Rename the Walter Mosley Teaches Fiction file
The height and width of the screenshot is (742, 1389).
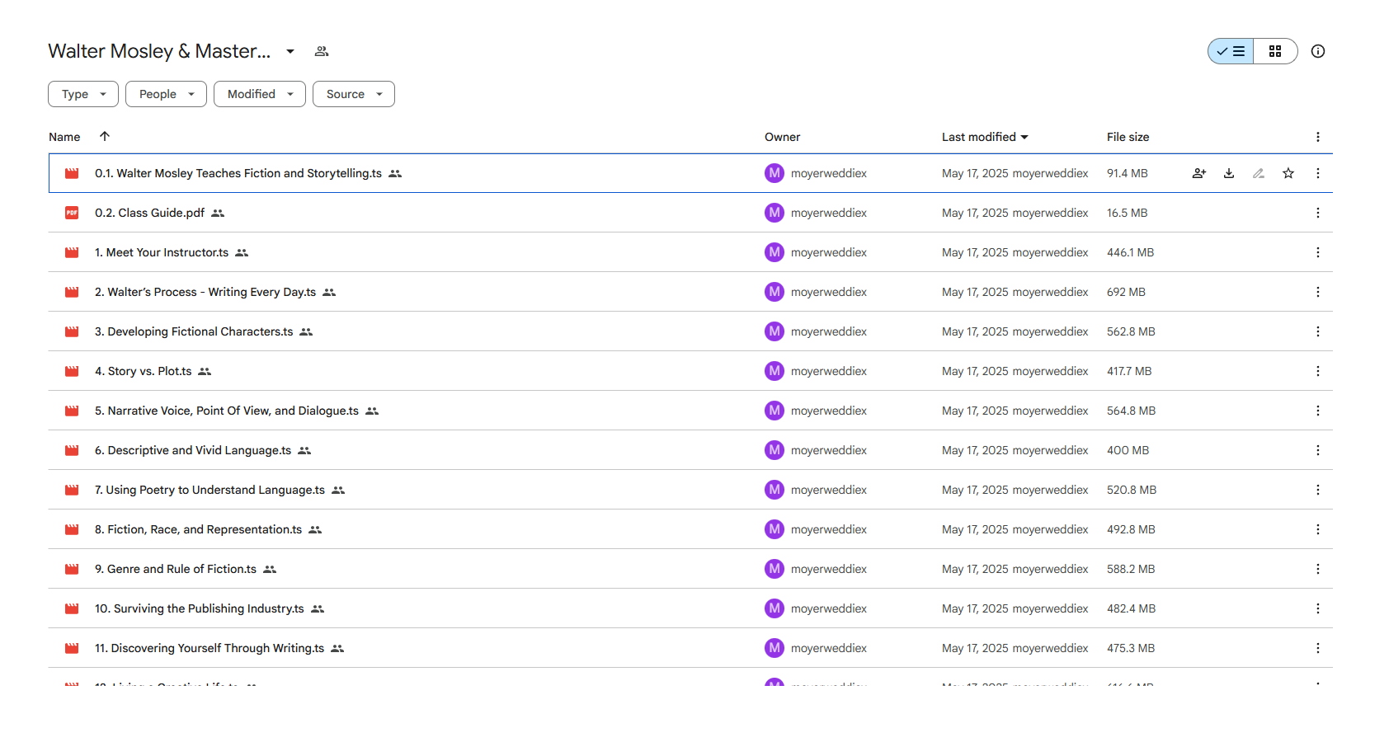click(x=1259, y=173)
